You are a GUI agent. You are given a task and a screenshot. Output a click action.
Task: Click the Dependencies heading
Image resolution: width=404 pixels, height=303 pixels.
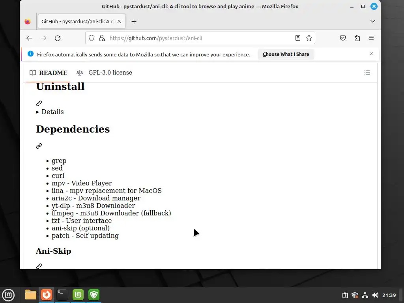click(73, 129)
